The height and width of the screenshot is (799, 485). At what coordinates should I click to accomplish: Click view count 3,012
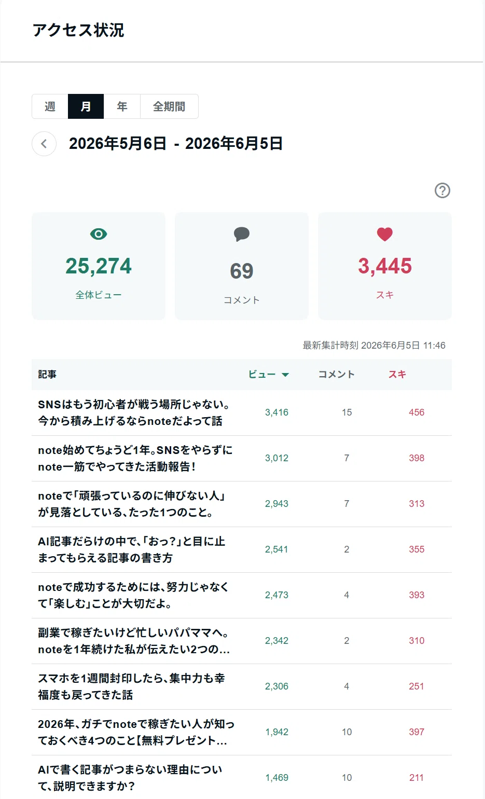pyautogui.click(x=276, y=458)
